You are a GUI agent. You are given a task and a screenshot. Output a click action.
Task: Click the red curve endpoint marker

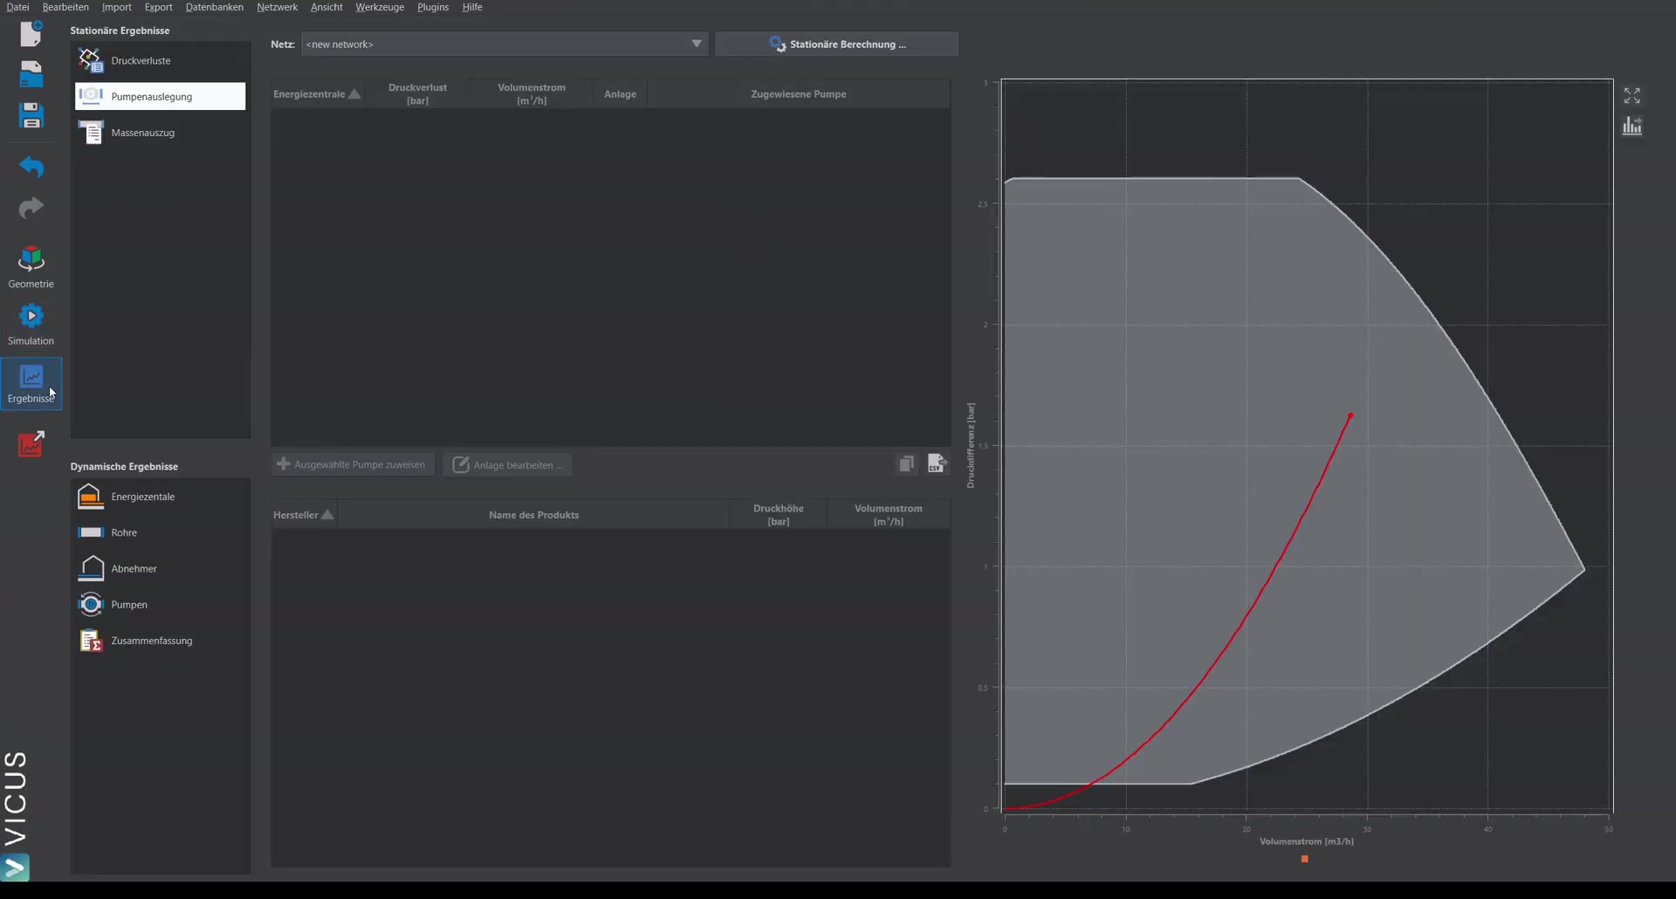(1350, 415)
